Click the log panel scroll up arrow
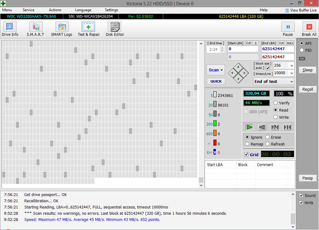 click(x=293, y=194)
